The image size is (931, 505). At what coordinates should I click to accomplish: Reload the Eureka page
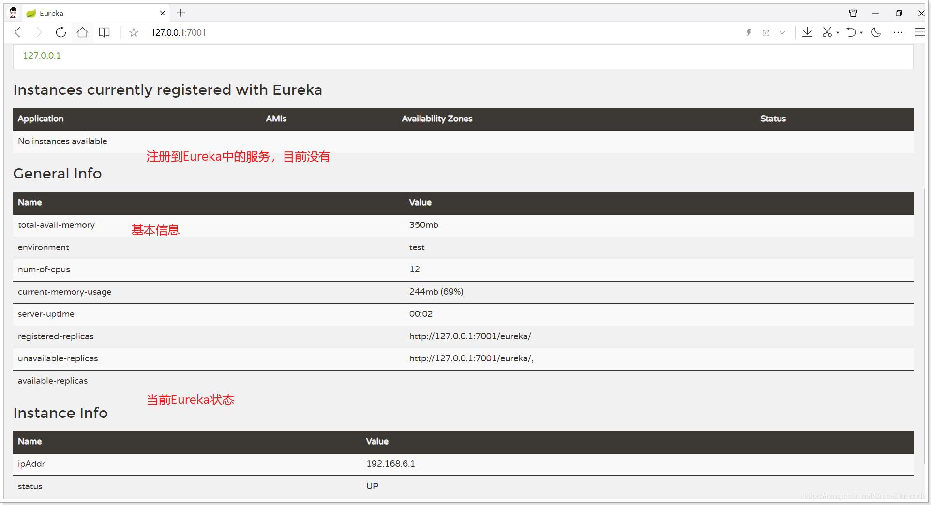click(60, 32)
